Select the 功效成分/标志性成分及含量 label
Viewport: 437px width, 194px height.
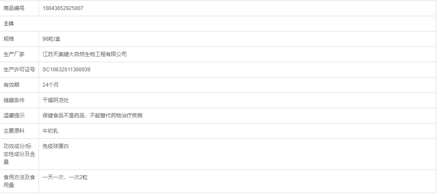point(19,154)
